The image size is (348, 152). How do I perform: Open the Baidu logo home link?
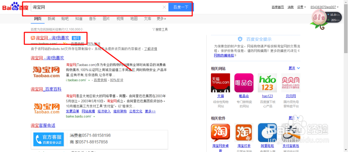(16, 7)
